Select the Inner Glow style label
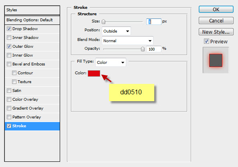 click(x=22, y=55)
